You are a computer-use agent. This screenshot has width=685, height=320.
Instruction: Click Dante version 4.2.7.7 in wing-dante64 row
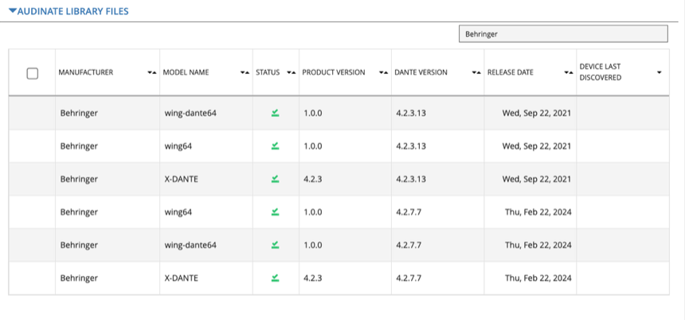[x=409, y=245]
